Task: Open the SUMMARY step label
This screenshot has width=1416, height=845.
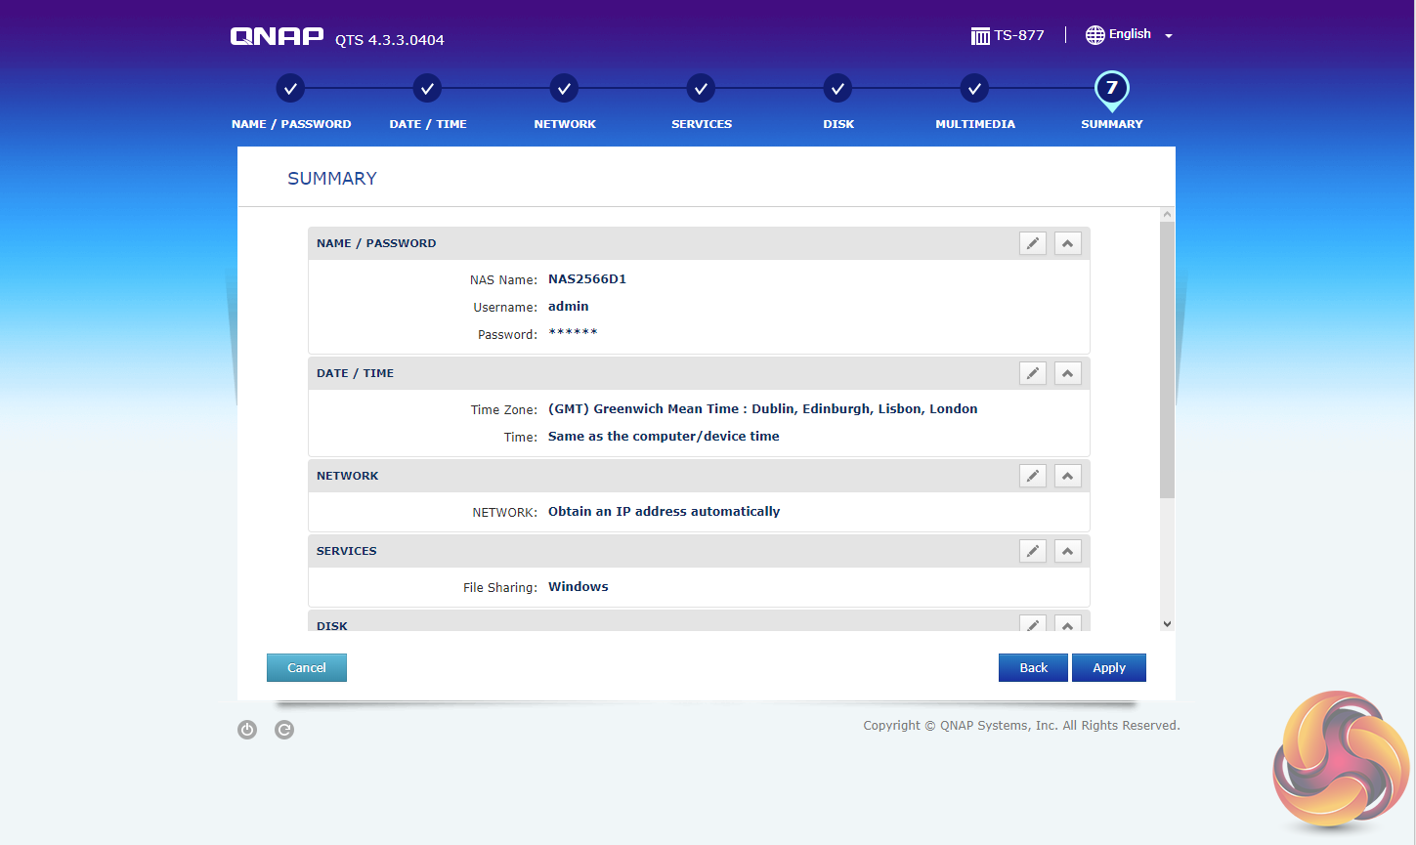Action: (x=1112, y=124)
